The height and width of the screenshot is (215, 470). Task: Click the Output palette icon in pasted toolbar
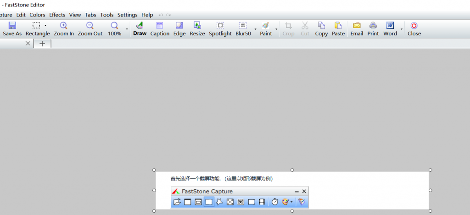285,202
